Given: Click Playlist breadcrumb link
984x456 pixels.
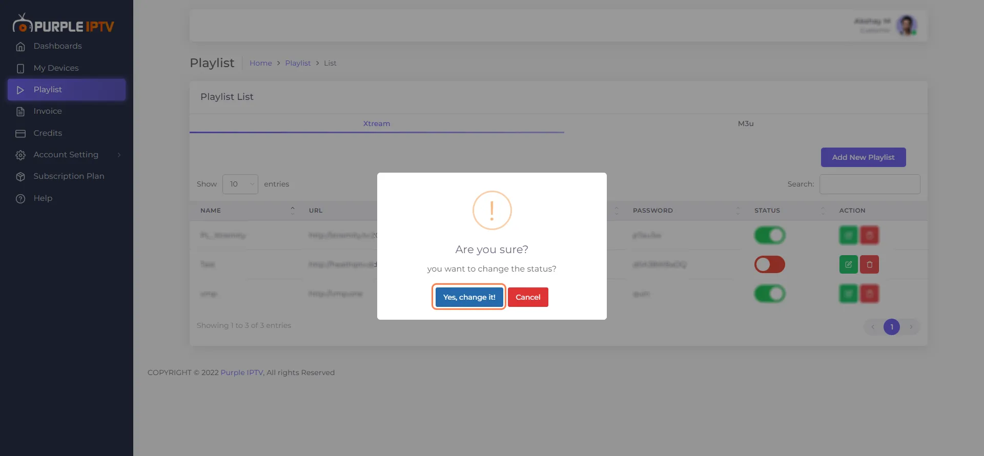Looking at the screenshot, I should pyautogui.click(x=298, y=63).
